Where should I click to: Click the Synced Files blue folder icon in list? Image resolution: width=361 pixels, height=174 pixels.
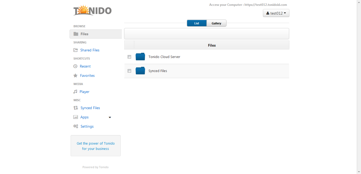coord(140,71)
